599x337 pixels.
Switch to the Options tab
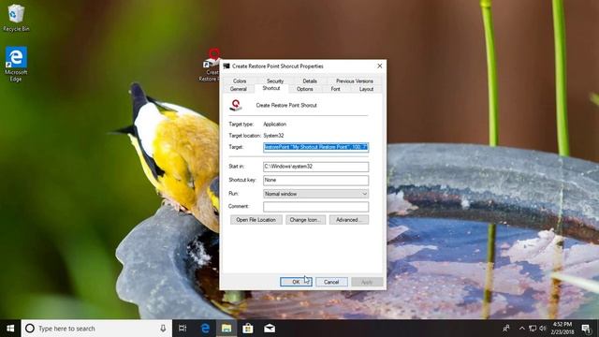[305, 89]
